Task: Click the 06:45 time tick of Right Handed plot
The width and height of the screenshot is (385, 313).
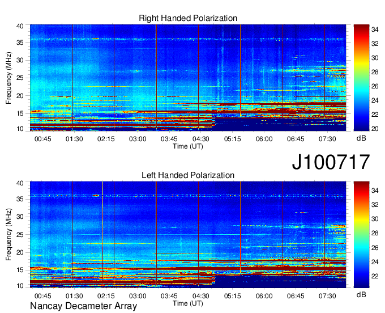Action: point(296,139)
